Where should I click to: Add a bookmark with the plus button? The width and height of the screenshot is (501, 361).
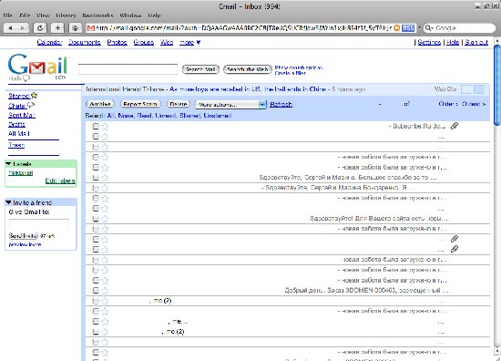click(x=57, y=28)
